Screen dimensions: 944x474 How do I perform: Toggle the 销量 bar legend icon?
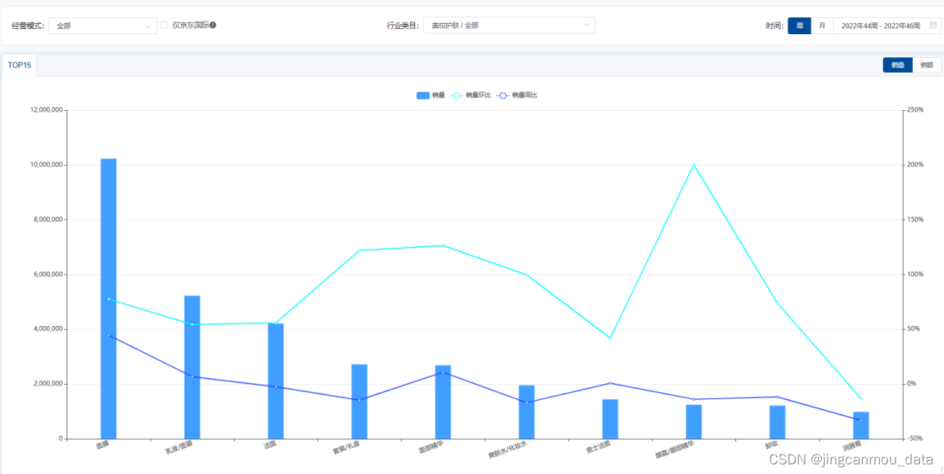(x=422, y=95)
